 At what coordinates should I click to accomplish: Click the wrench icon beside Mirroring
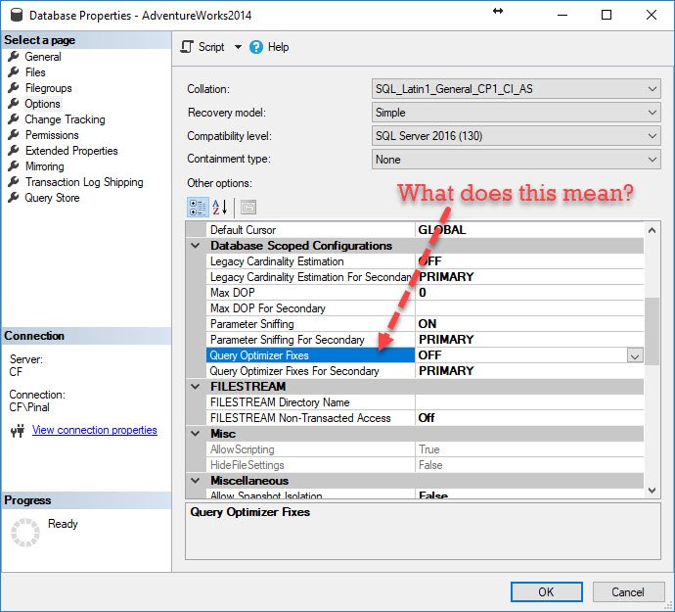tap(14, 165)
